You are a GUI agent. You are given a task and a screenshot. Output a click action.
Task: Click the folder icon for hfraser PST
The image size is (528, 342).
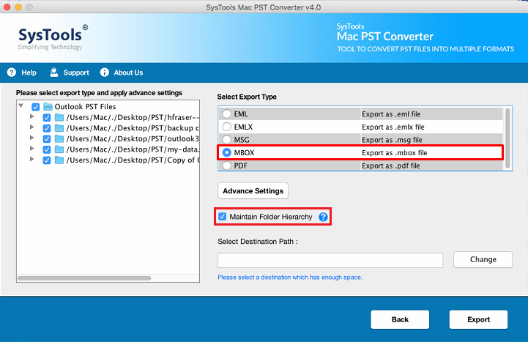(59, 117)
